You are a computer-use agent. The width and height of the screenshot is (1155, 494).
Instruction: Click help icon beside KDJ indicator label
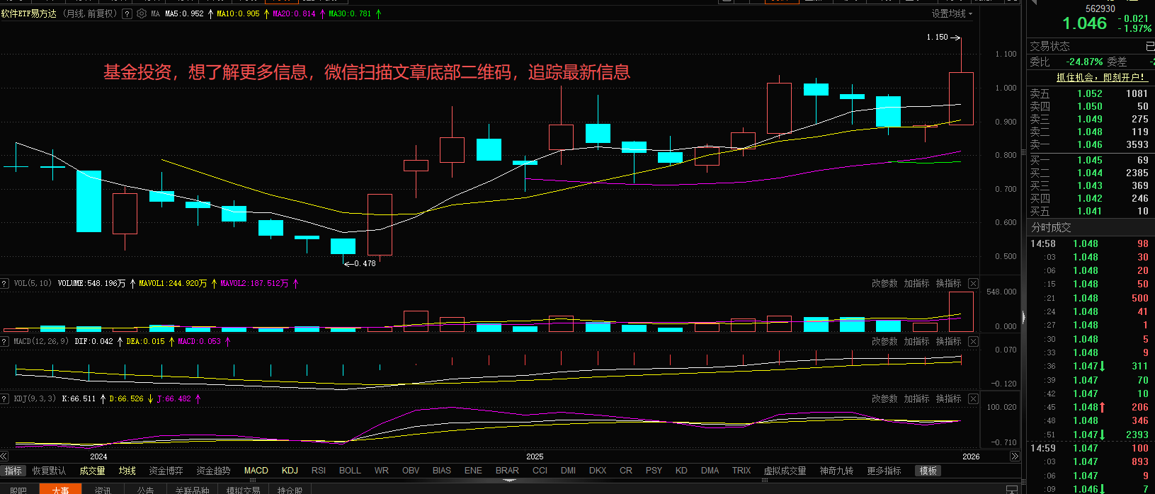coord(5,398)
